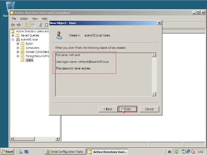This screenshot has width=207, height=155.
Task: Expand the Builtin container
Action: click(x=18, y=44)
